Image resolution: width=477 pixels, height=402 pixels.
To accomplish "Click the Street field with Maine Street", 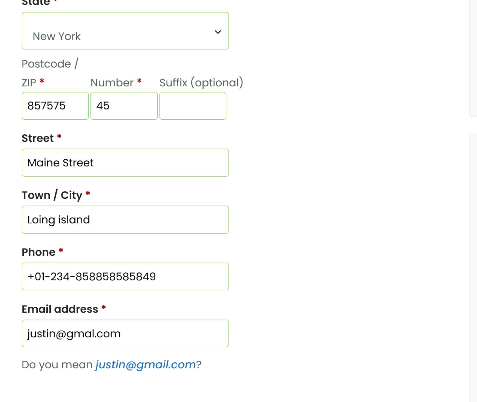I will point(125,163).
